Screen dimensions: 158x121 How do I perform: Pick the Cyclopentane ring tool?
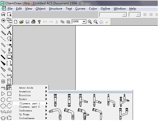click(3, 100)
